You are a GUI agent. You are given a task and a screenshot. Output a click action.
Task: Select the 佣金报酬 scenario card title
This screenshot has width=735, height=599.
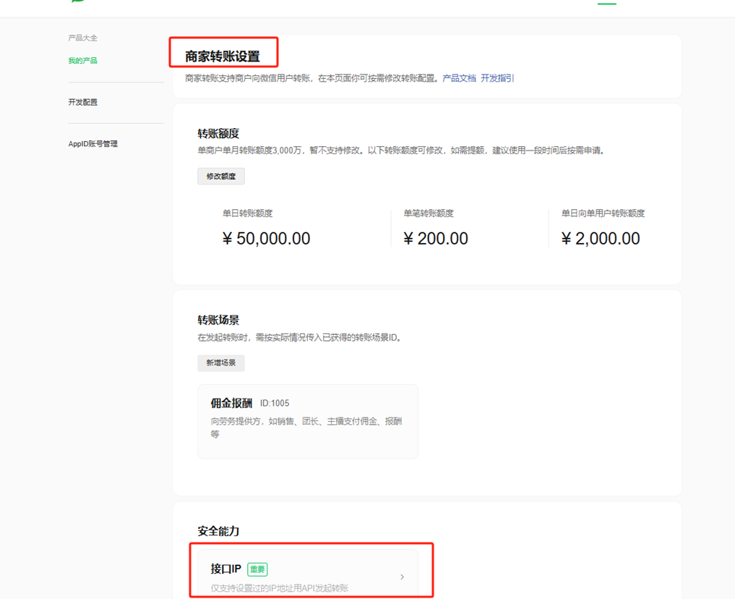click(231, 403)
